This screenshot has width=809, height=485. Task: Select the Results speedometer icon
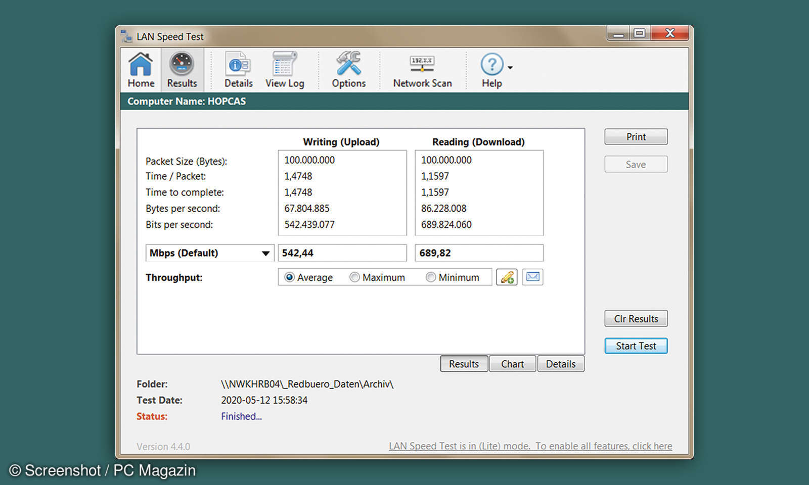coord(182,70)
